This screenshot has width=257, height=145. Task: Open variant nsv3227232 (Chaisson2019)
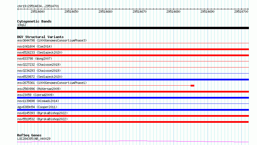click(x=39, y=65)
